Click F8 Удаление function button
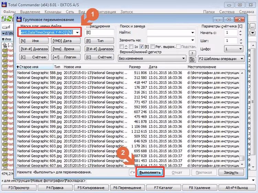Viewport: 258px width, 193px height. click(x=200, y=187)
